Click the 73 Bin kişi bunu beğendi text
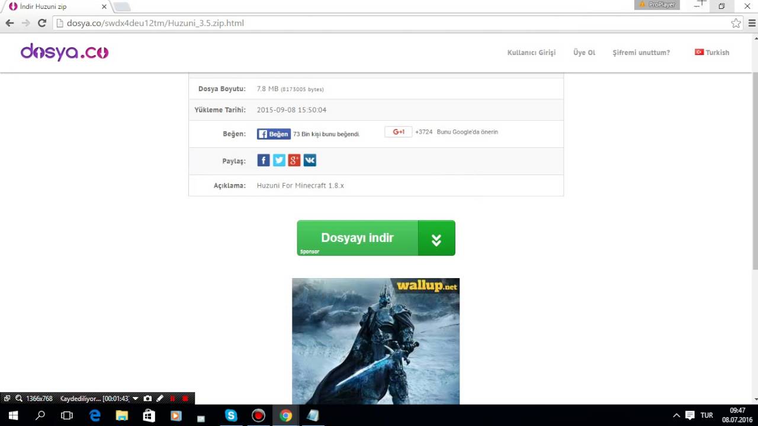 pos(326,134)
